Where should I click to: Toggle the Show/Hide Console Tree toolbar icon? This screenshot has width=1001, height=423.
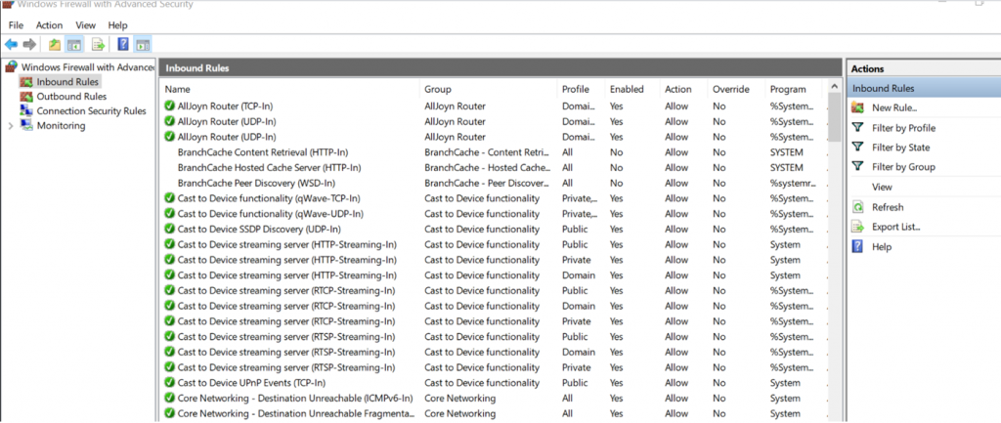tap(75, 45)
